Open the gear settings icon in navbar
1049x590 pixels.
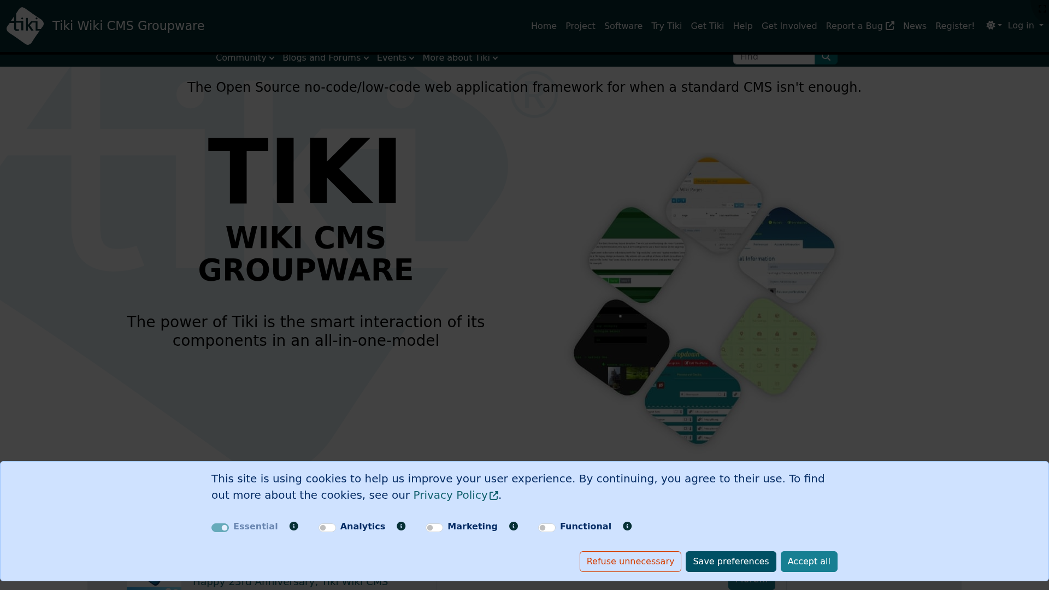991,26
